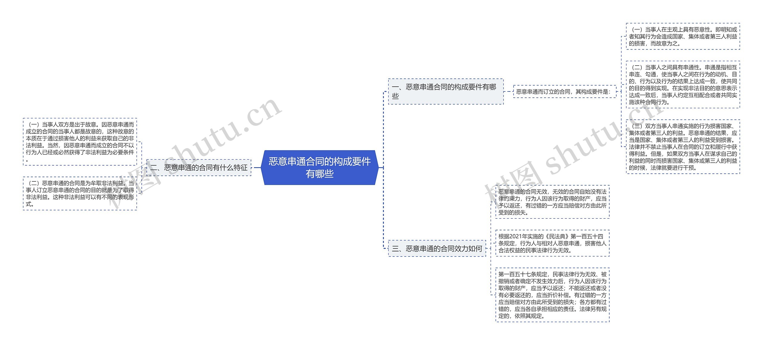Click note 恶意串通的合同无效，无效的合同自始
The width and height of the screenshot is (763, 345).
click(552, 202)
